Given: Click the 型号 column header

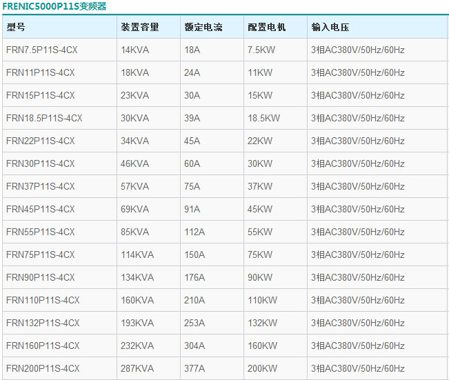Looking at the screenshot, I should click(x=16, y=28).
